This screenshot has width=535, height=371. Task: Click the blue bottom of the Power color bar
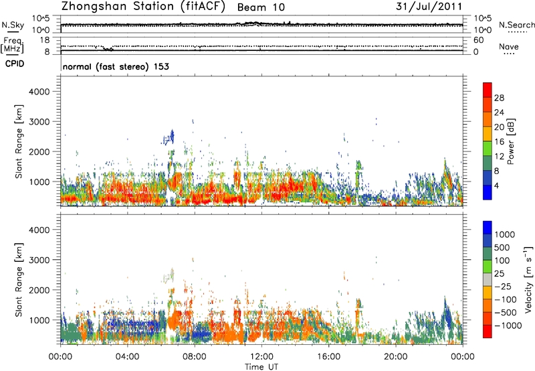488,192
